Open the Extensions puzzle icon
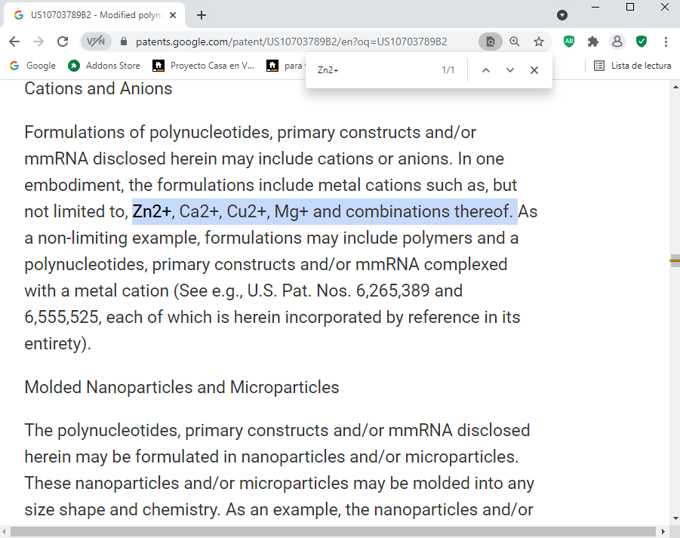This screenshot has height=538, width=680. 593,42
